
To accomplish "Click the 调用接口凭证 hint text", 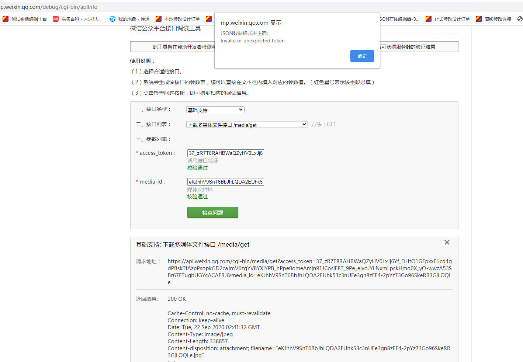I will pos(202,161).
